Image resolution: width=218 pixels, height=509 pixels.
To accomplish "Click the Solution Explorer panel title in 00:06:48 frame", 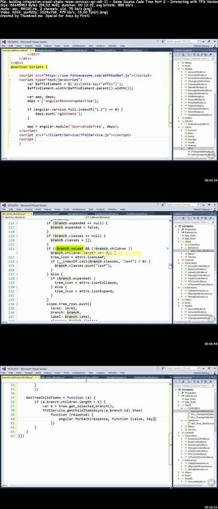I will tap(183, 214).
